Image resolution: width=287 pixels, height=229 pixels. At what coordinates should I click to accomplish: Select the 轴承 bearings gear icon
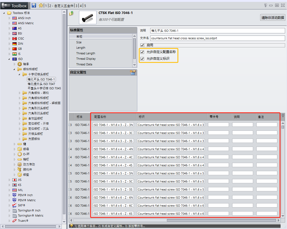(19, 64)
